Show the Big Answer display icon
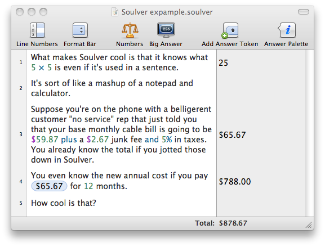 point(166,30)
